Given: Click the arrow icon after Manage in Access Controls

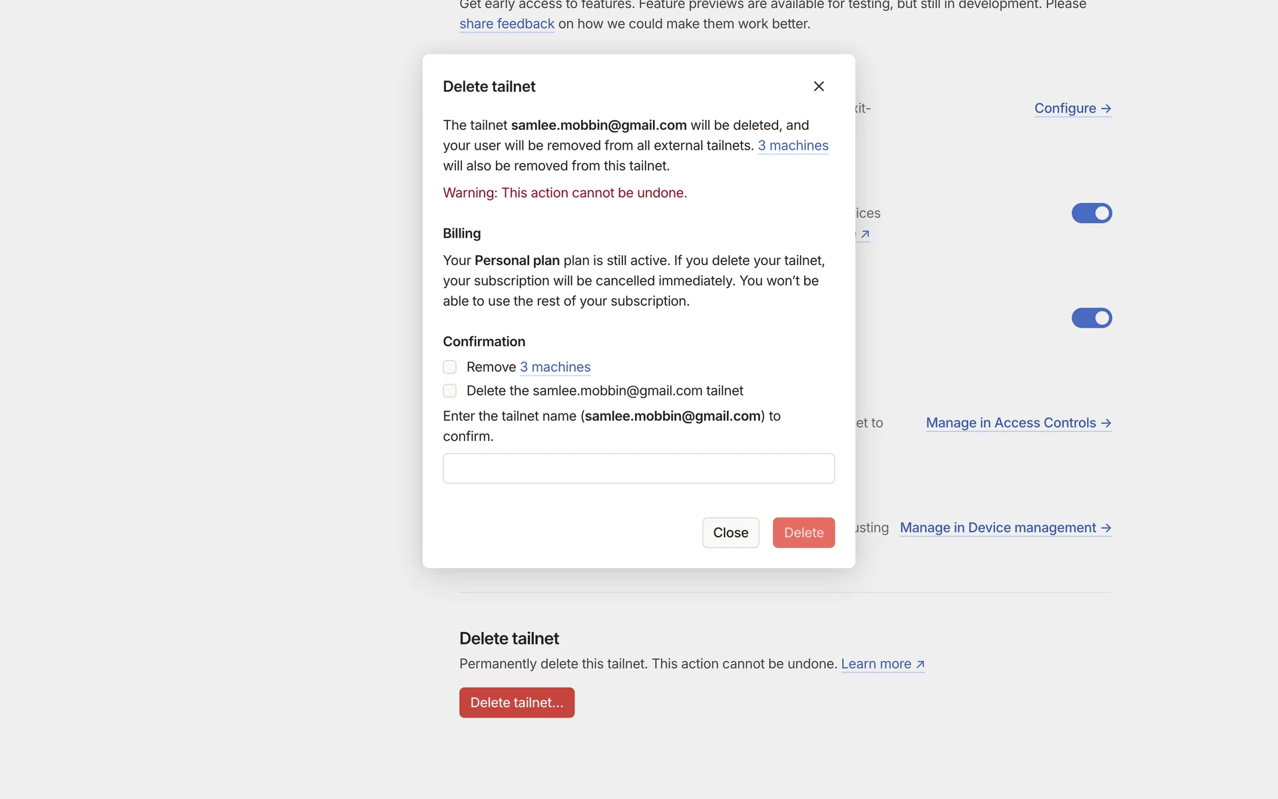Looking at the screenshot, I should coord(1106,423).
